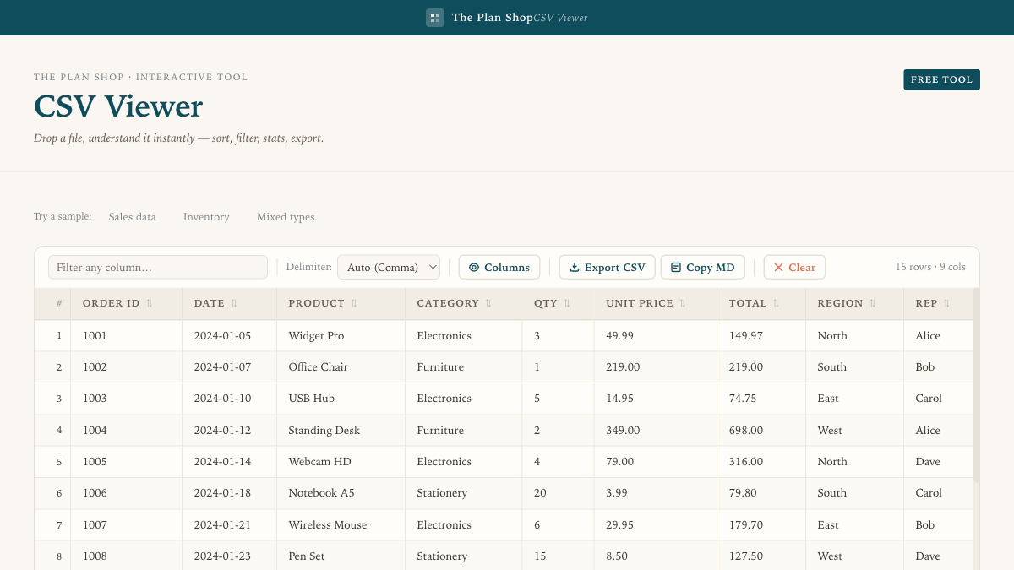
Task: Click unit price 3.99 cell
Action: (x=656, y=493)
